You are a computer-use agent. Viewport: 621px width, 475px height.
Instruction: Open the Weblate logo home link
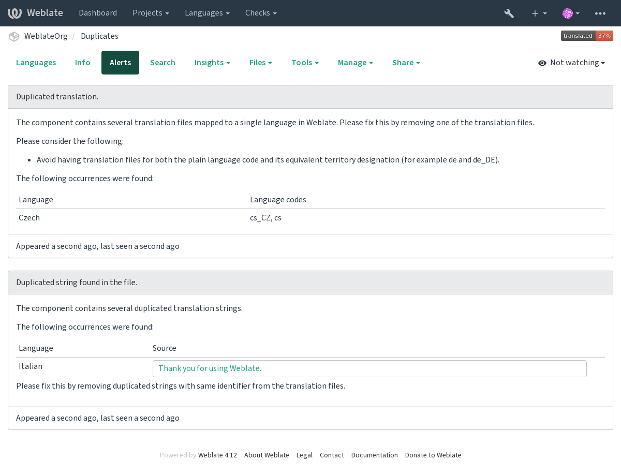[x=35, y=13]
